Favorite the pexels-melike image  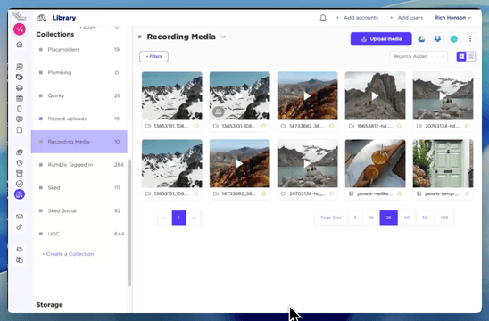tap(399, 193)
